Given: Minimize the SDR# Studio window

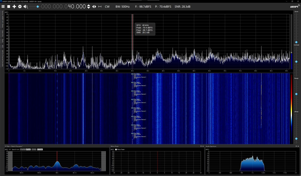Looking at the screenshot, I should pos(286,1).
